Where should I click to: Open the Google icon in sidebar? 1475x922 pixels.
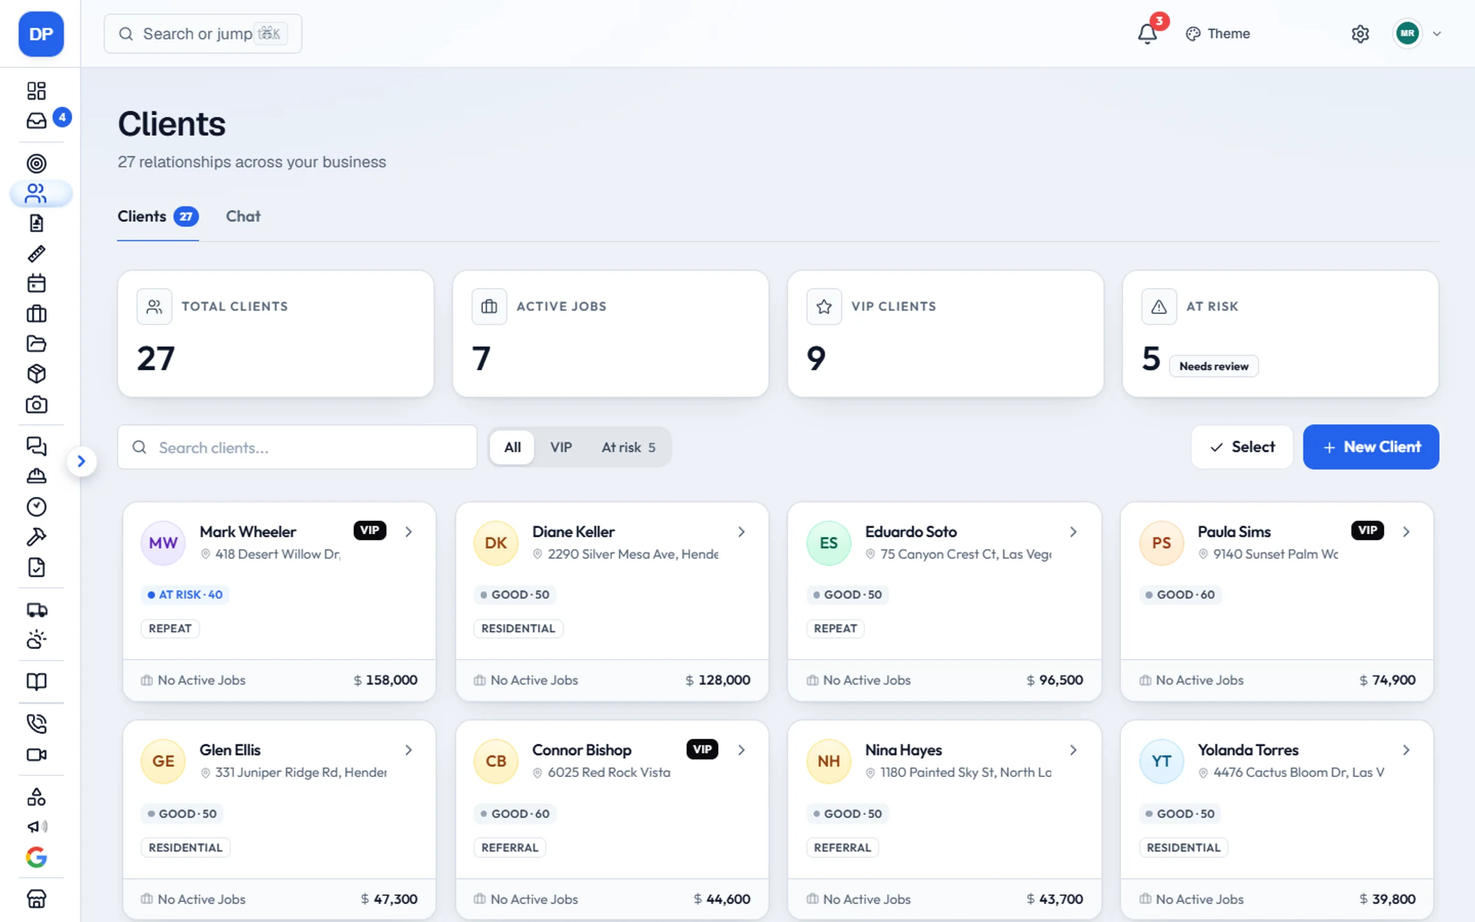click(x=36, y=857)
